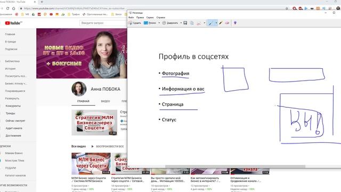Play featured Стратегия МЛМ Бизнеса video thumbnail

(94, 123)
